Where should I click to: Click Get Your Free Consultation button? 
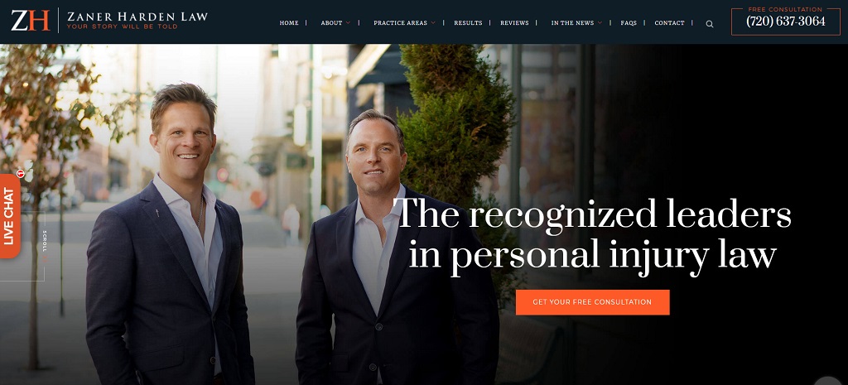click(x=592, y=302)
